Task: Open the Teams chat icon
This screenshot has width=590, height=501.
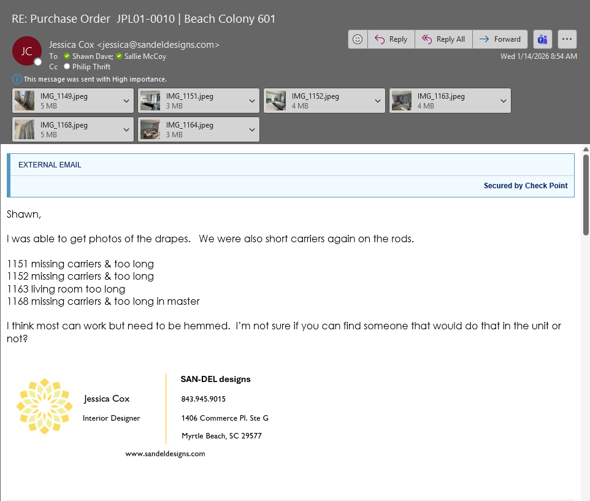Action: tap(542, 39)
